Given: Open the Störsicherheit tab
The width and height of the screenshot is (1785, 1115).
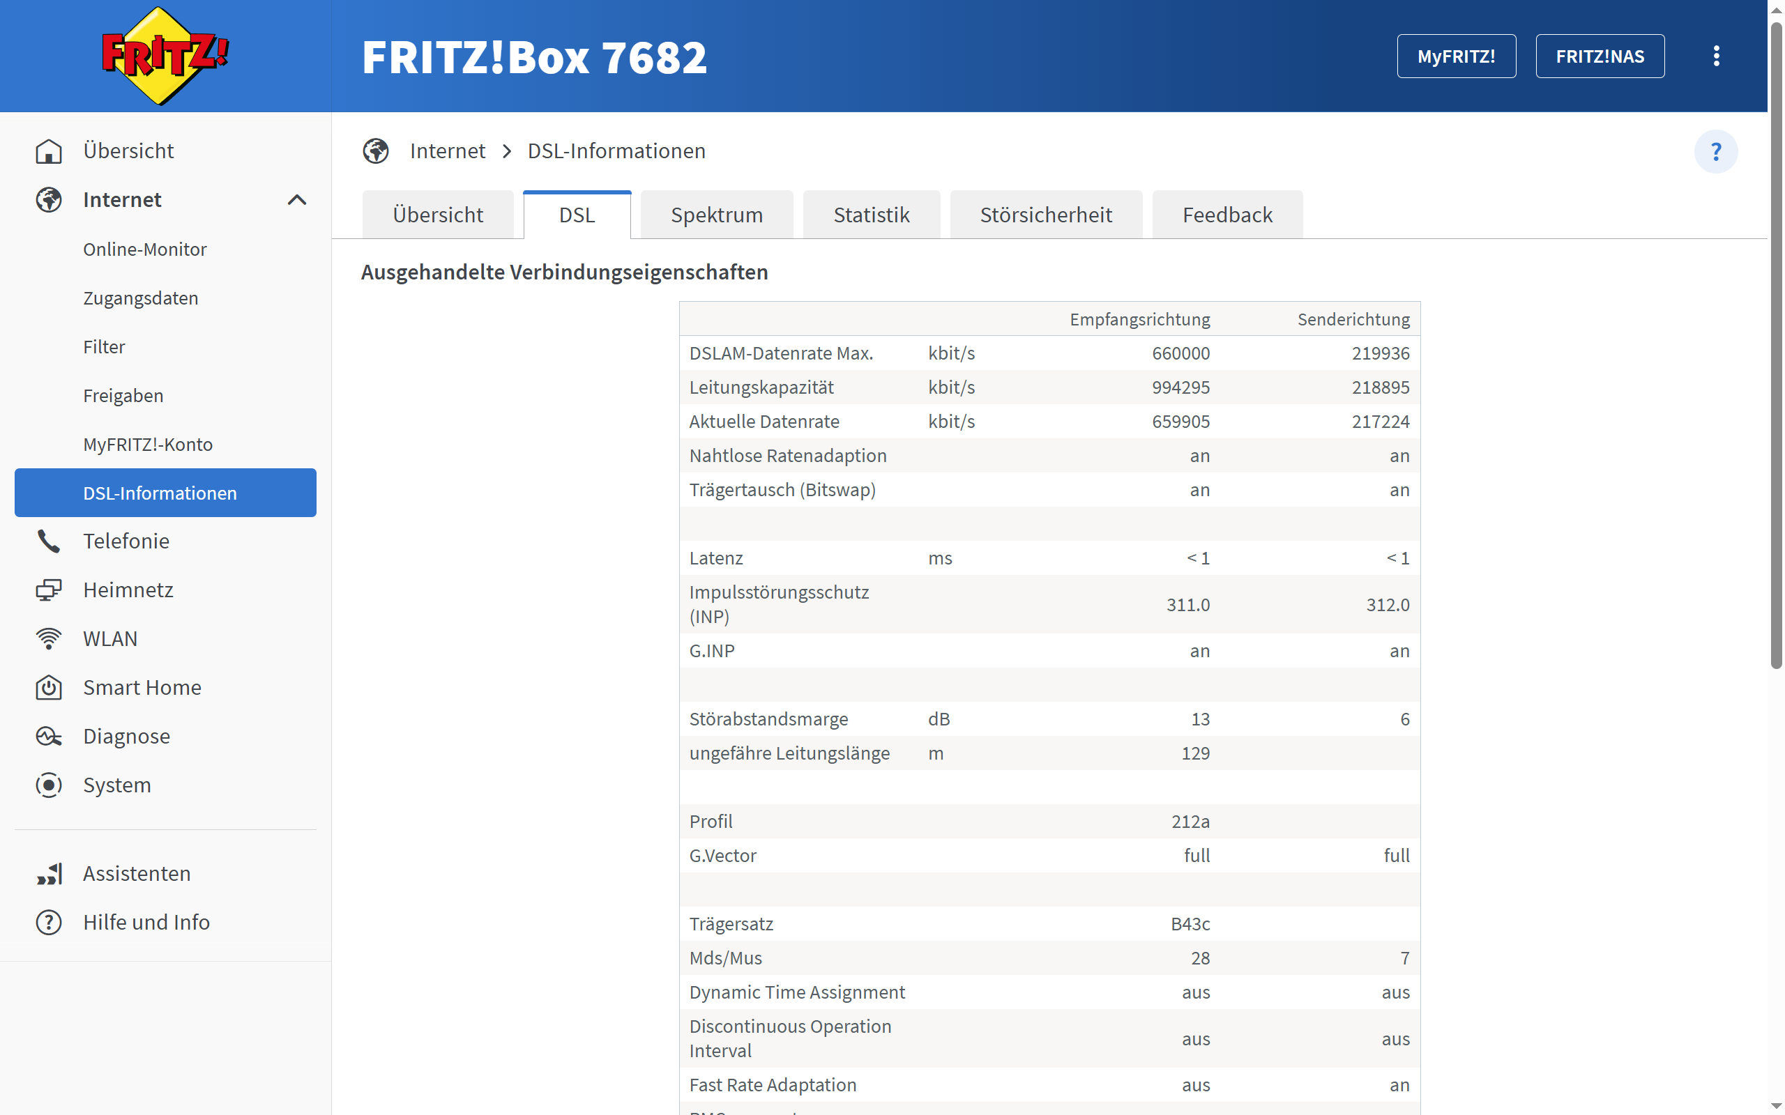Looking at the screenshot, I should (1045, 215).
